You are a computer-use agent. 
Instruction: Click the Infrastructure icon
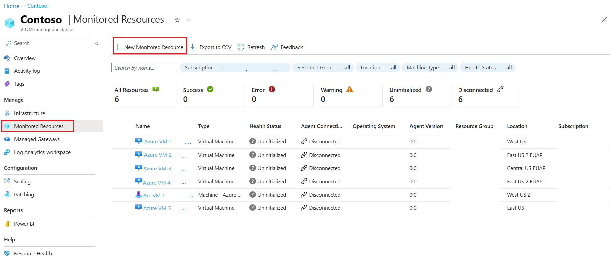7,113
